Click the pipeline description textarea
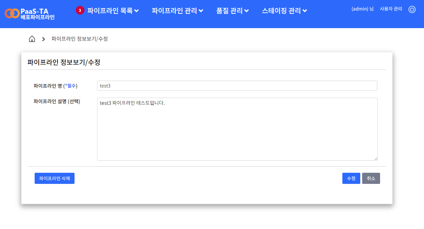Screen dimensions: 424x229 click(x=237, y=129)
